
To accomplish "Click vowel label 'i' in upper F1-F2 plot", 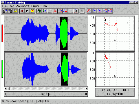I will click(105, 20).
